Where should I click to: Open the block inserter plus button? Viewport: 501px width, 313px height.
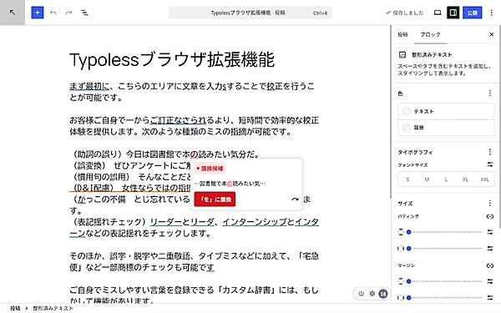[38, 13]
